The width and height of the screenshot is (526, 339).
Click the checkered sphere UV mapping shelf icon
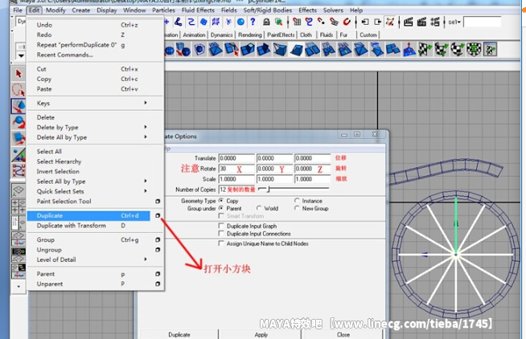[458, 50]
